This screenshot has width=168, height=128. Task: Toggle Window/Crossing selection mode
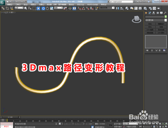click(38, 8)
